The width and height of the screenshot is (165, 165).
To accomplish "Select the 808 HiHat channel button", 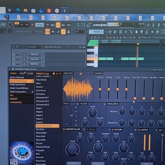I will [35, 64].
